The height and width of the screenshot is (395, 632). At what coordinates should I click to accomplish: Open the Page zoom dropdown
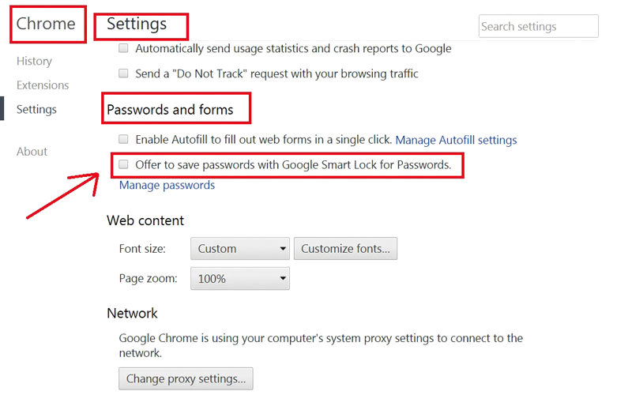click(x=240, y=279)
